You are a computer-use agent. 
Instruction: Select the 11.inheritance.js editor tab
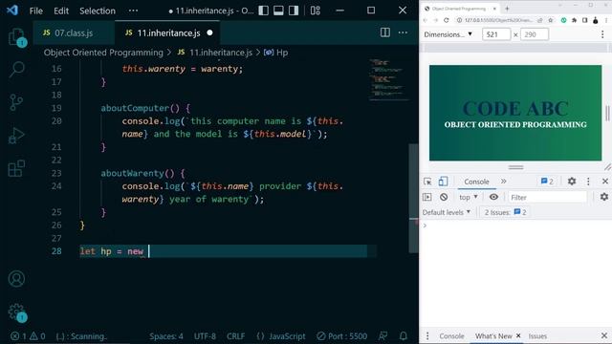(x=168, y=33)
